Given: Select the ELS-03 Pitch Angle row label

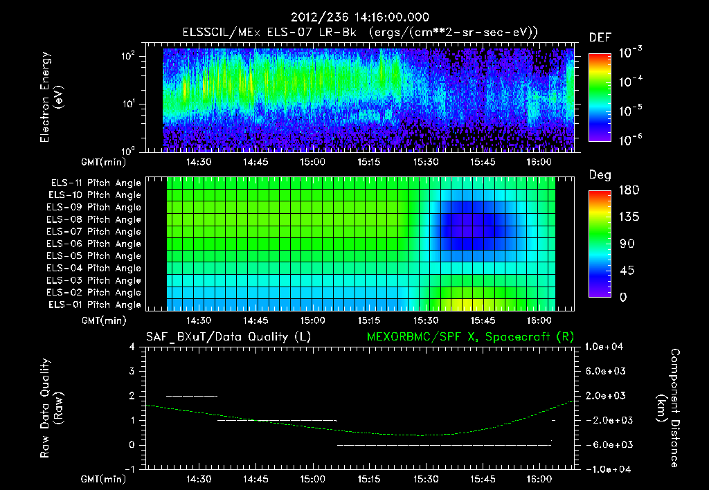Looking at the screenshot, I should pos(93,281).
